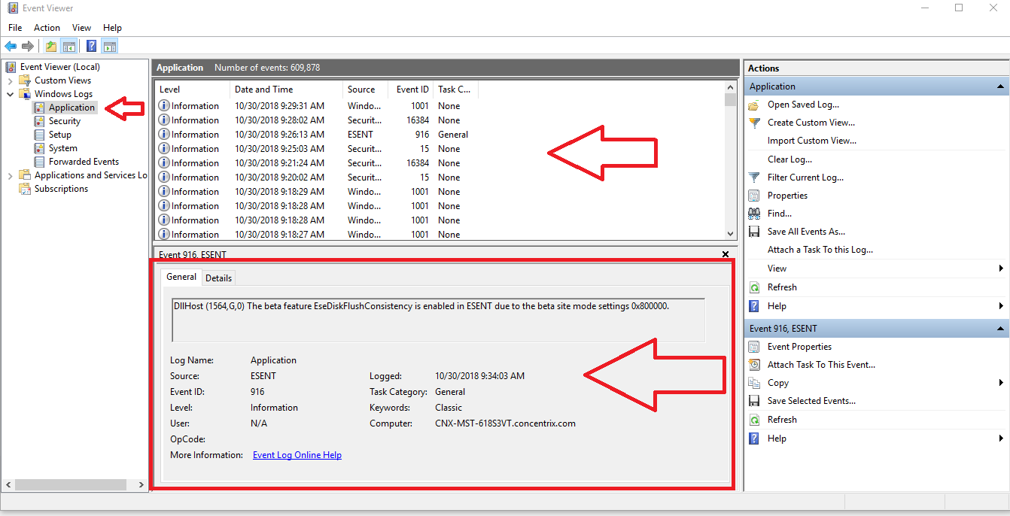Select the Security log
Image resolution: width=1010 pixels, height=516 pixels.
pos(65,121)
